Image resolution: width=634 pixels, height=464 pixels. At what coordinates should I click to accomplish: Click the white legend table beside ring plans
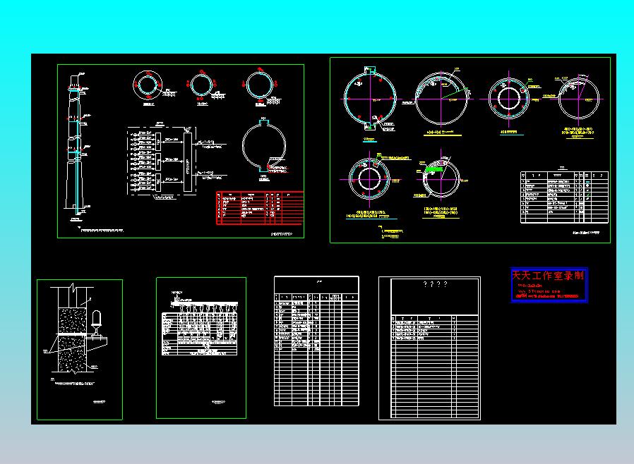tap(564, 197)
